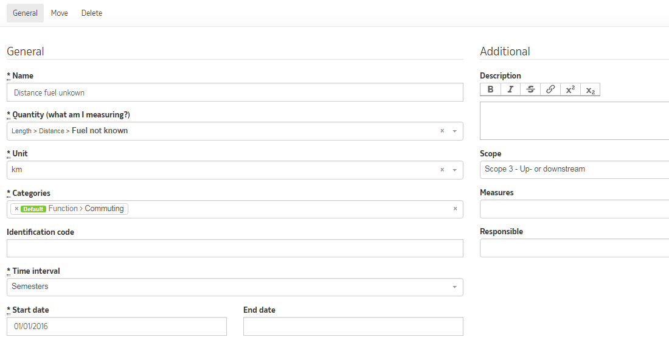Viewport: 669px width, 348px height.
Task: Clear the Quantity field selection
Action: pyautogui.click(x=442, y=131)
